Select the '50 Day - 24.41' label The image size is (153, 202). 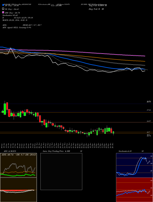coord(12,9)
